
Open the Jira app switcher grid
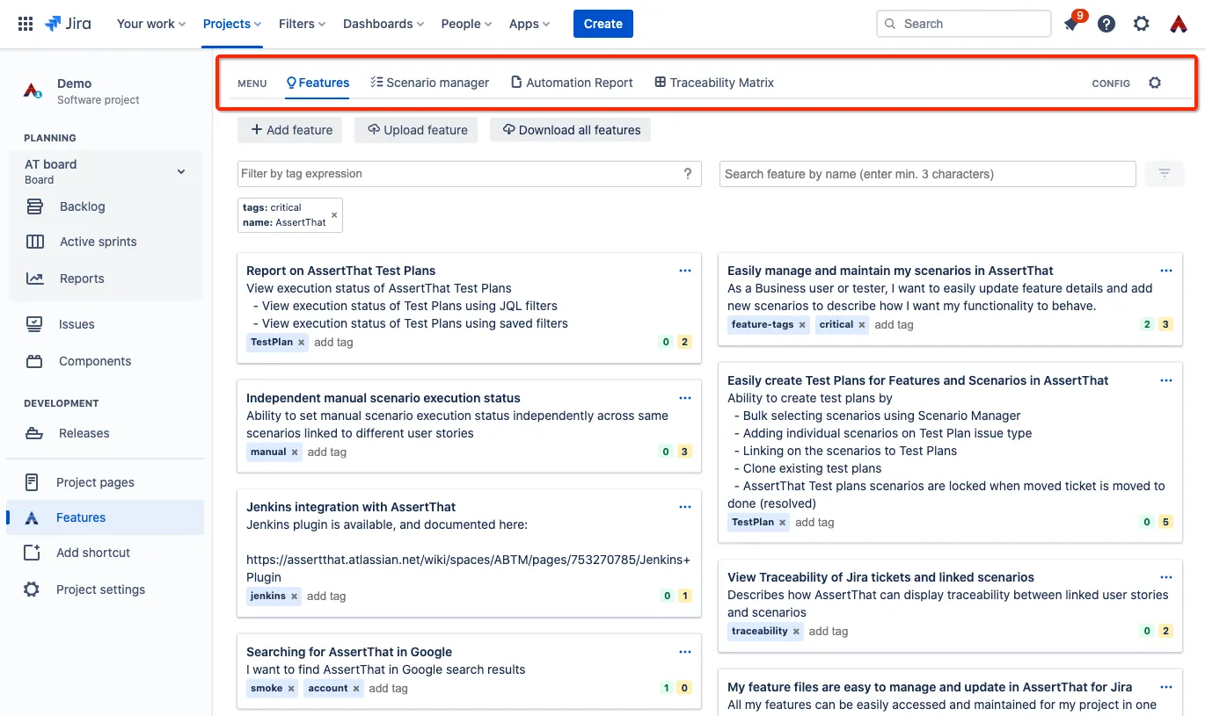26,24
